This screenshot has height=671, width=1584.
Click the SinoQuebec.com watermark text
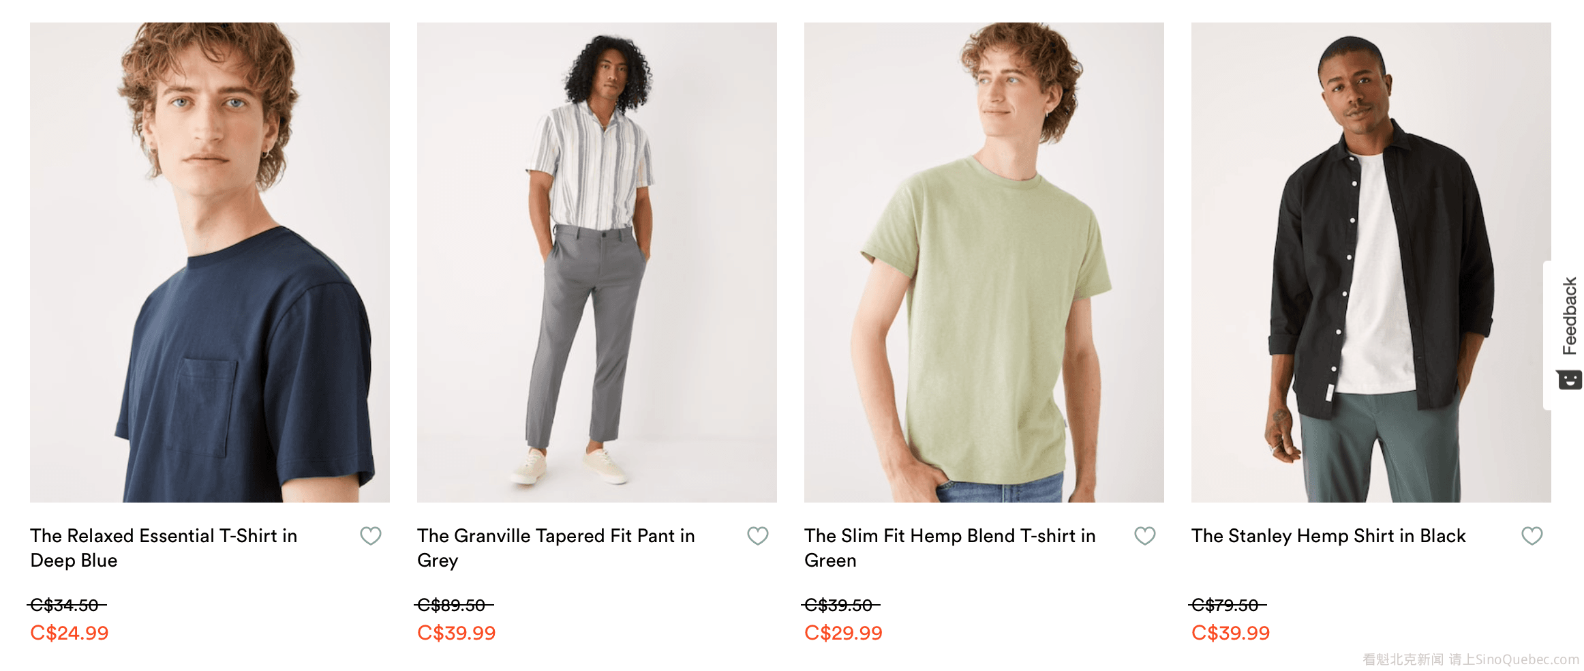[1527, 659]
